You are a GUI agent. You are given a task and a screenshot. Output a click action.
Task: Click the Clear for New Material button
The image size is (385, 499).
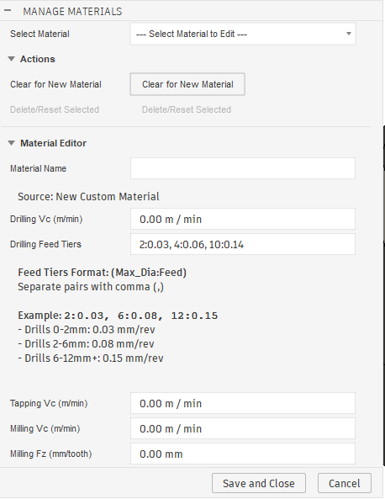tap(187, 84)
